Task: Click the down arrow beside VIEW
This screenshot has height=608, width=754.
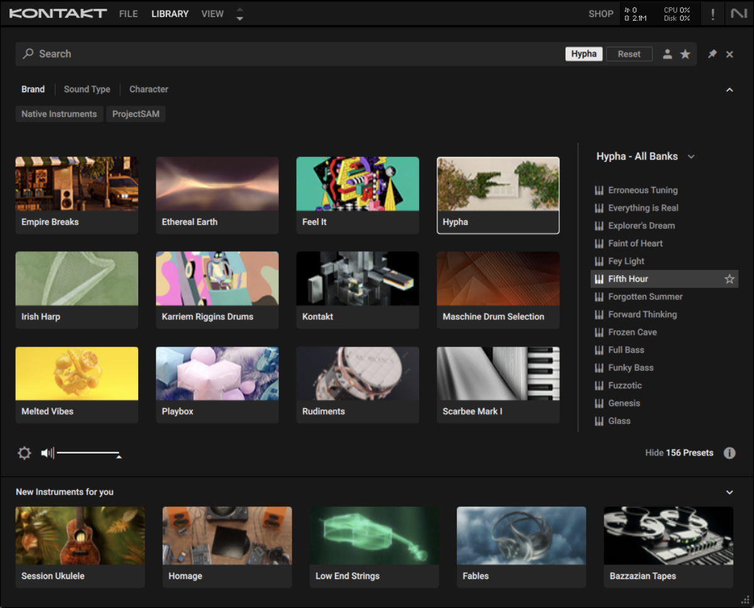Action: [239, 18]
